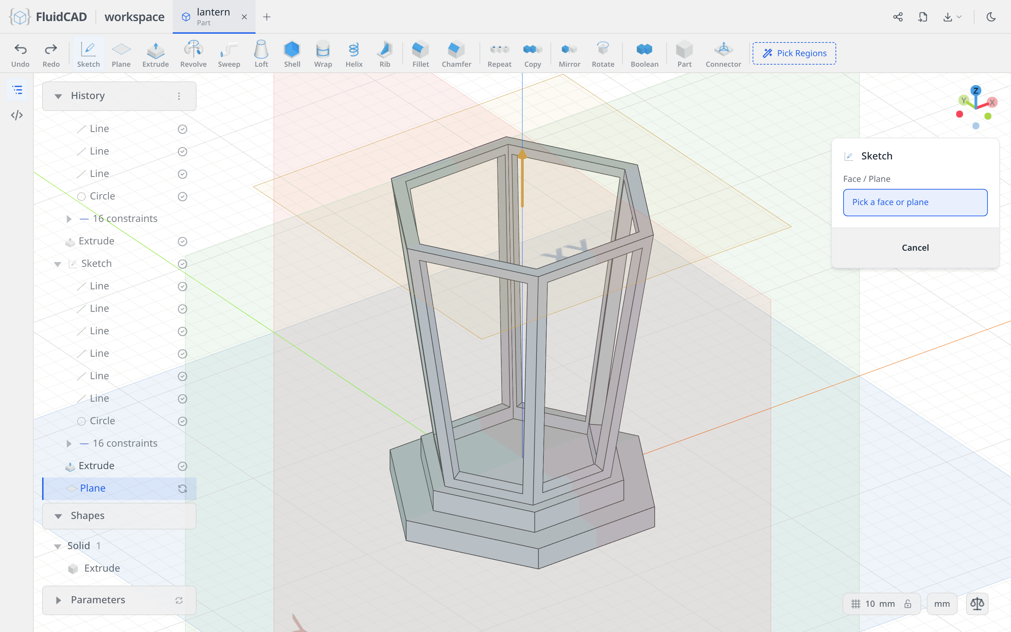Click the mm units button
The image size is (1011, 632).
(x=941, y=604)
